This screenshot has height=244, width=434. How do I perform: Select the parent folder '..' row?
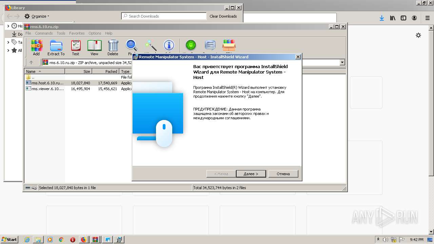tap(79, 77)
